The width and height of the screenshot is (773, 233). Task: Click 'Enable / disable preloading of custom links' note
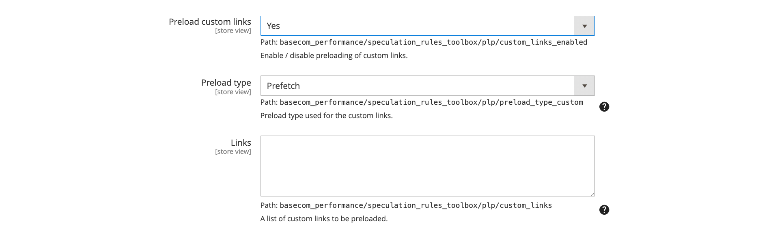pyautogui.click(x=334, y=56)
